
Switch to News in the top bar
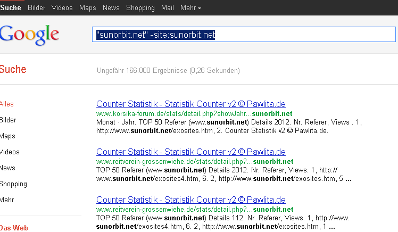111,7
